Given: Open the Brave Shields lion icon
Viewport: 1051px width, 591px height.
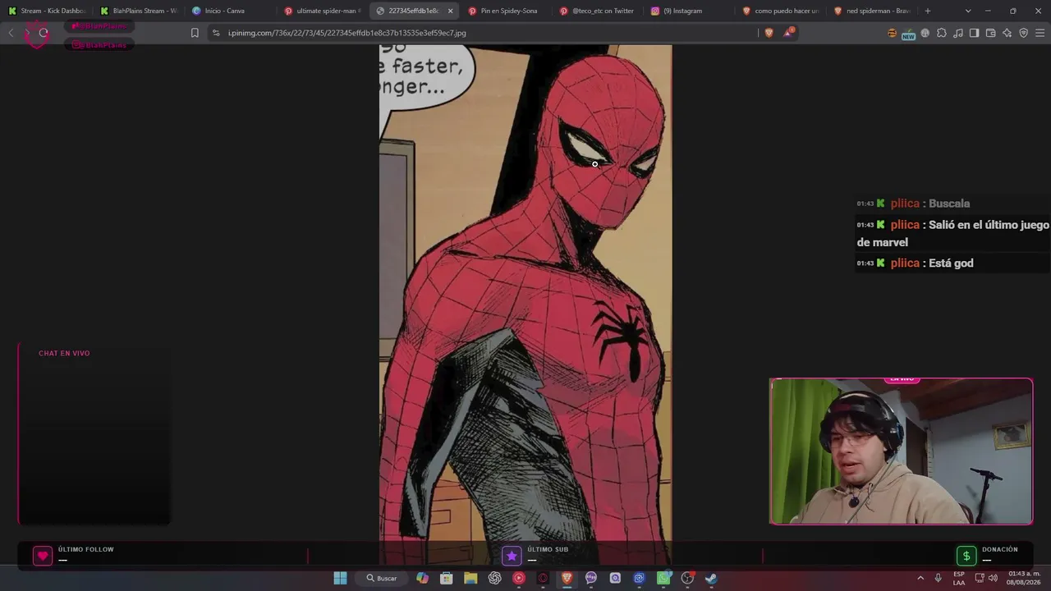Looking at the screenshot, I should click(769, 33).
